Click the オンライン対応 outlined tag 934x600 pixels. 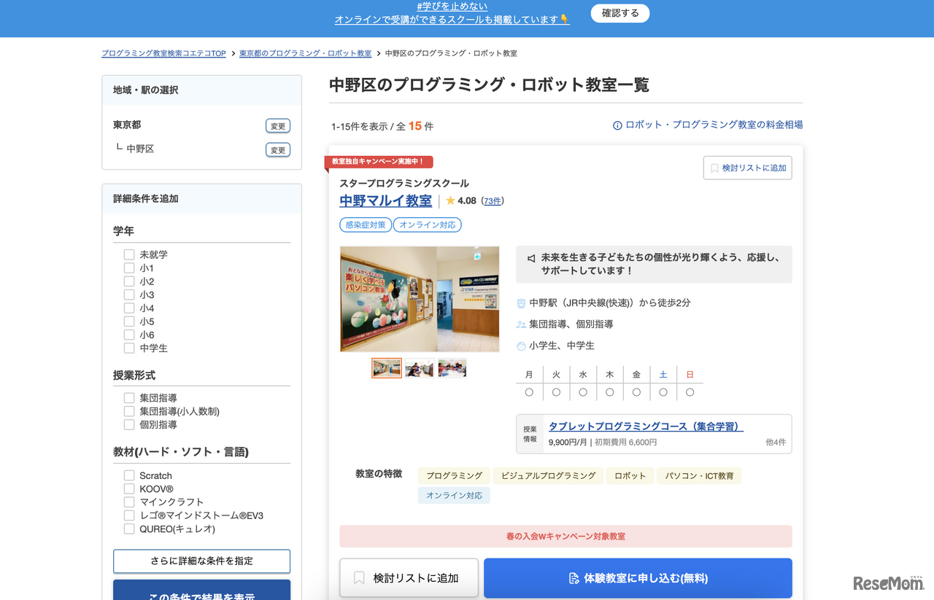[428, 225]
